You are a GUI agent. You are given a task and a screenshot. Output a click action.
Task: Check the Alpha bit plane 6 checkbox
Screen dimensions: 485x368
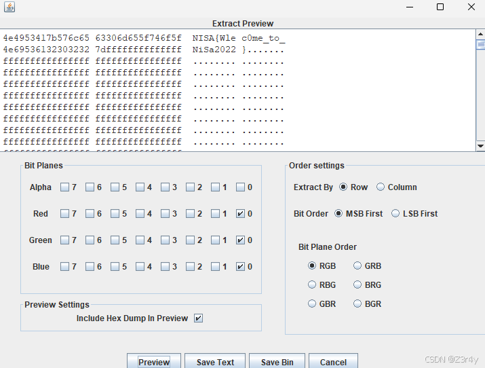point(90,187)
